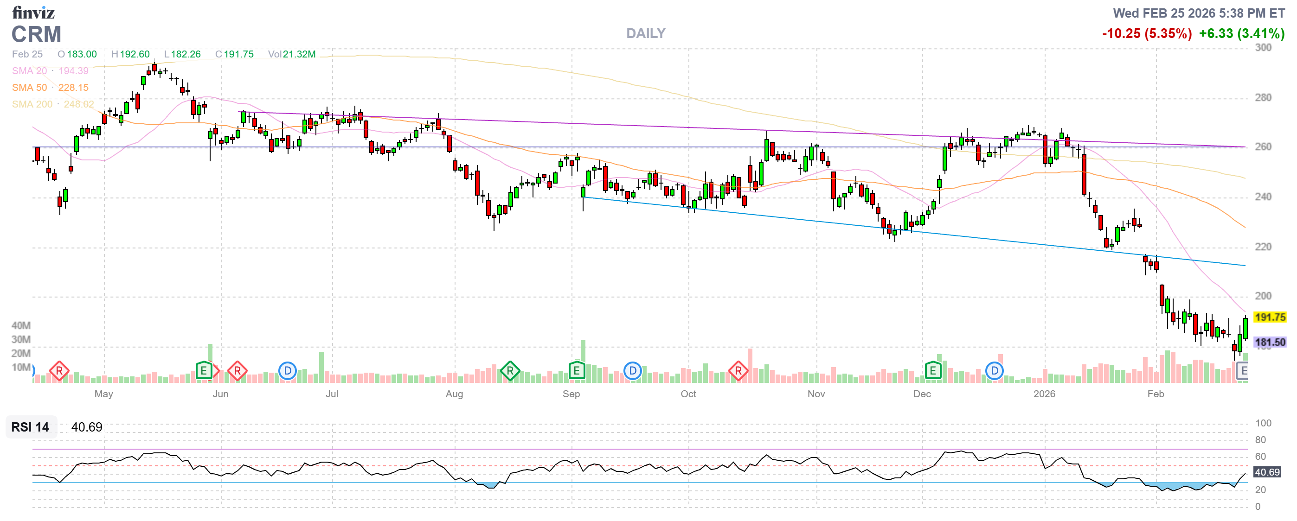
Task: Click the RSI 14 indicator label
Action: click(x=30, y=427)
